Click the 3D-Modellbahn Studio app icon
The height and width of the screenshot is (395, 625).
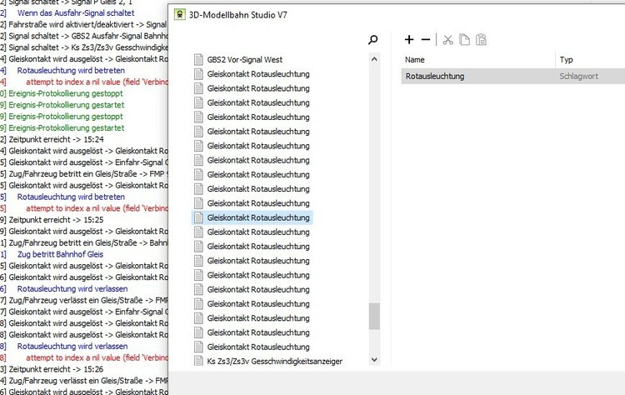pyautogui.click(x=179, y=12)
